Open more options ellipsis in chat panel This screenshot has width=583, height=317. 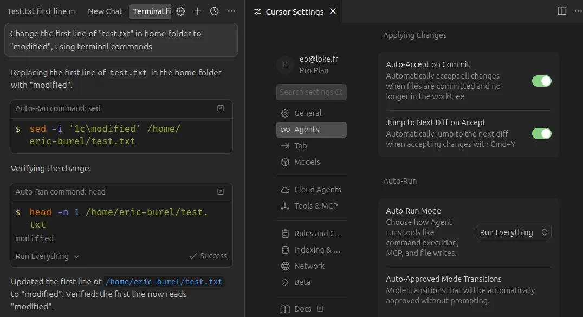pos(231,11)
